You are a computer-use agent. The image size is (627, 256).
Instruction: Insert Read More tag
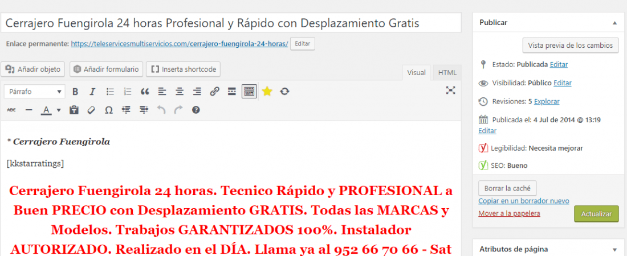[x=232, y=92]
